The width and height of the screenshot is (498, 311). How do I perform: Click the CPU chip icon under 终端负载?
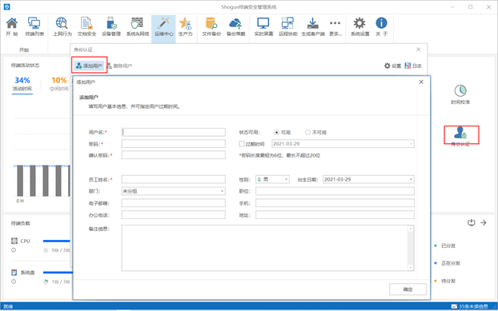[x=14, y=241]
